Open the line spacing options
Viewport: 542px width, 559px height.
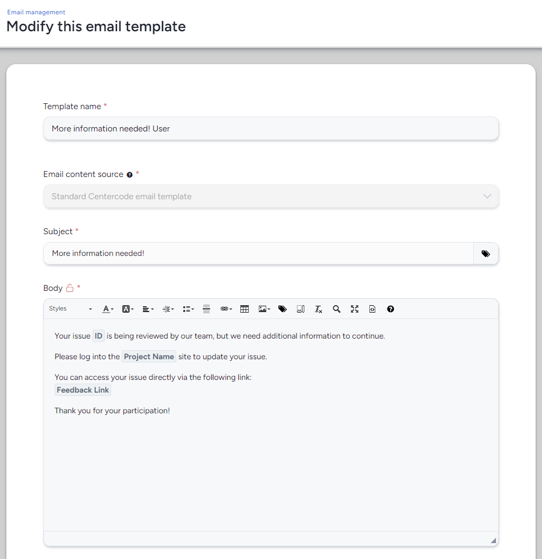point(168,309)
